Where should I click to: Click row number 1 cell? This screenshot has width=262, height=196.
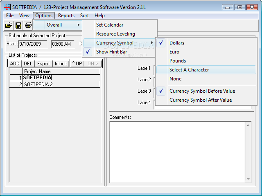click(16, 78)
